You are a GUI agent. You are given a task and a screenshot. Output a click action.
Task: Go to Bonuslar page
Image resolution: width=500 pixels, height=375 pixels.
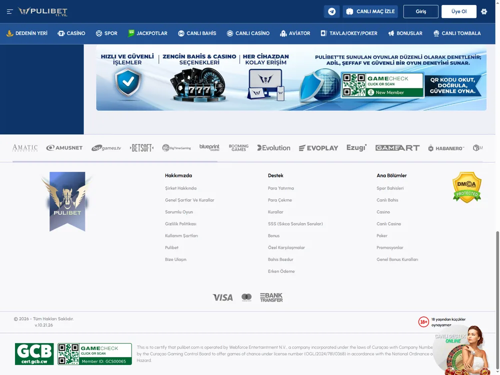pyautogui.click(x=405, y=33)
